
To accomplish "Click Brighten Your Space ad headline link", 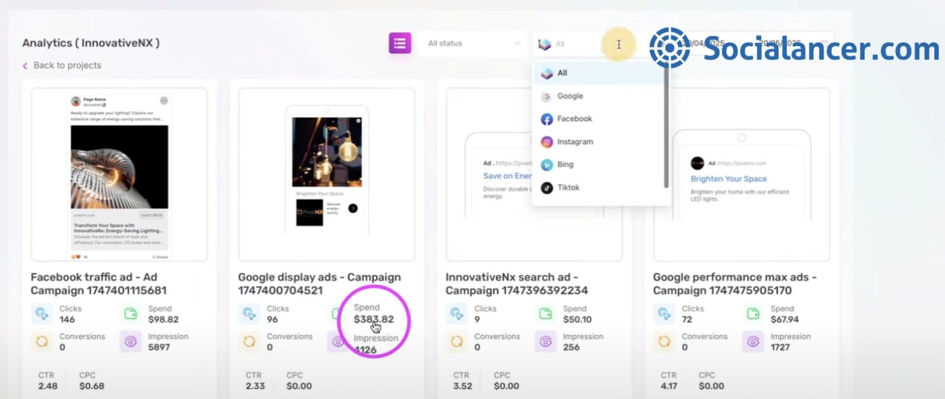I will 729,179.
